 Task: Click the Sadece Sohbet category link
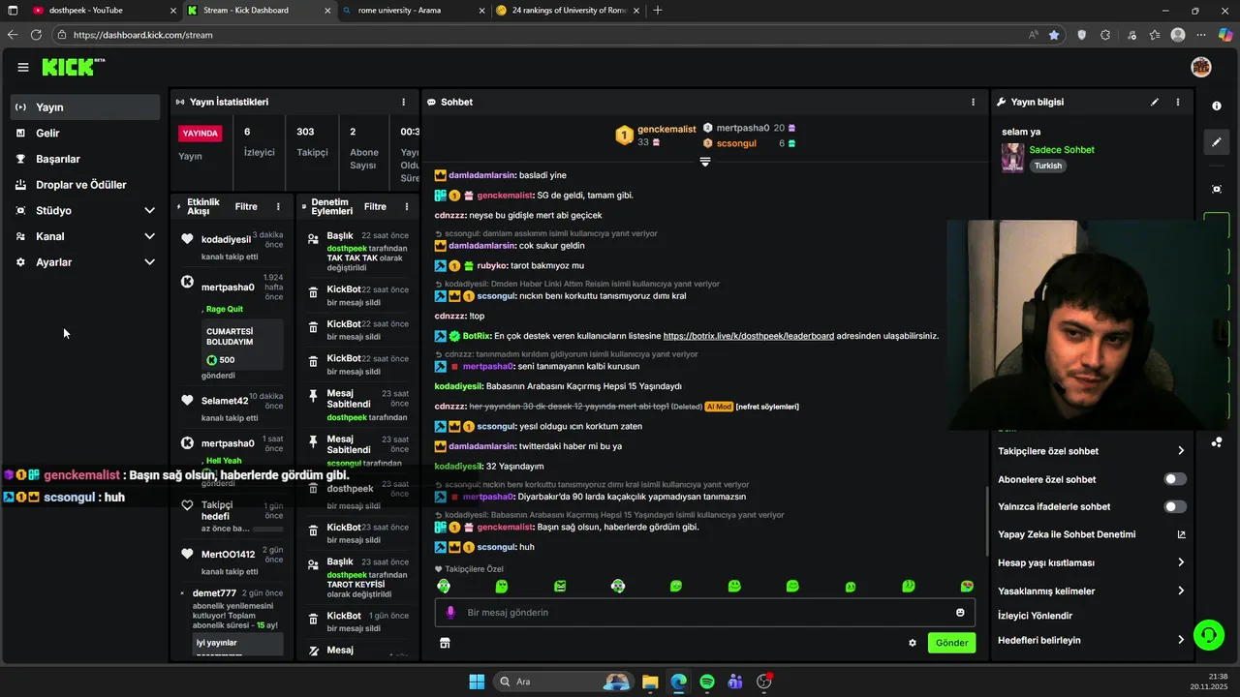point(1062,150)
